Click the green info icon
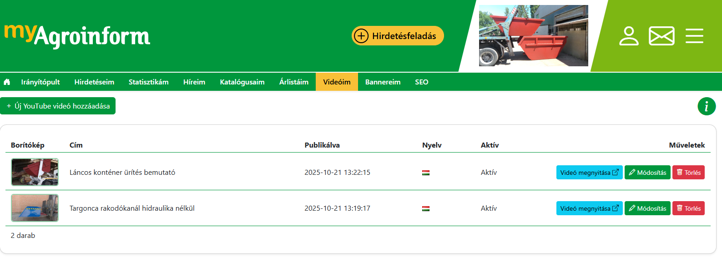722x257 pixels. tap(707, 106)
